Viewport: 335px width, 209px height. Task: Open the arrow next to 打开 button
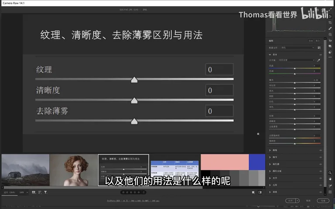tap(297, 201)
